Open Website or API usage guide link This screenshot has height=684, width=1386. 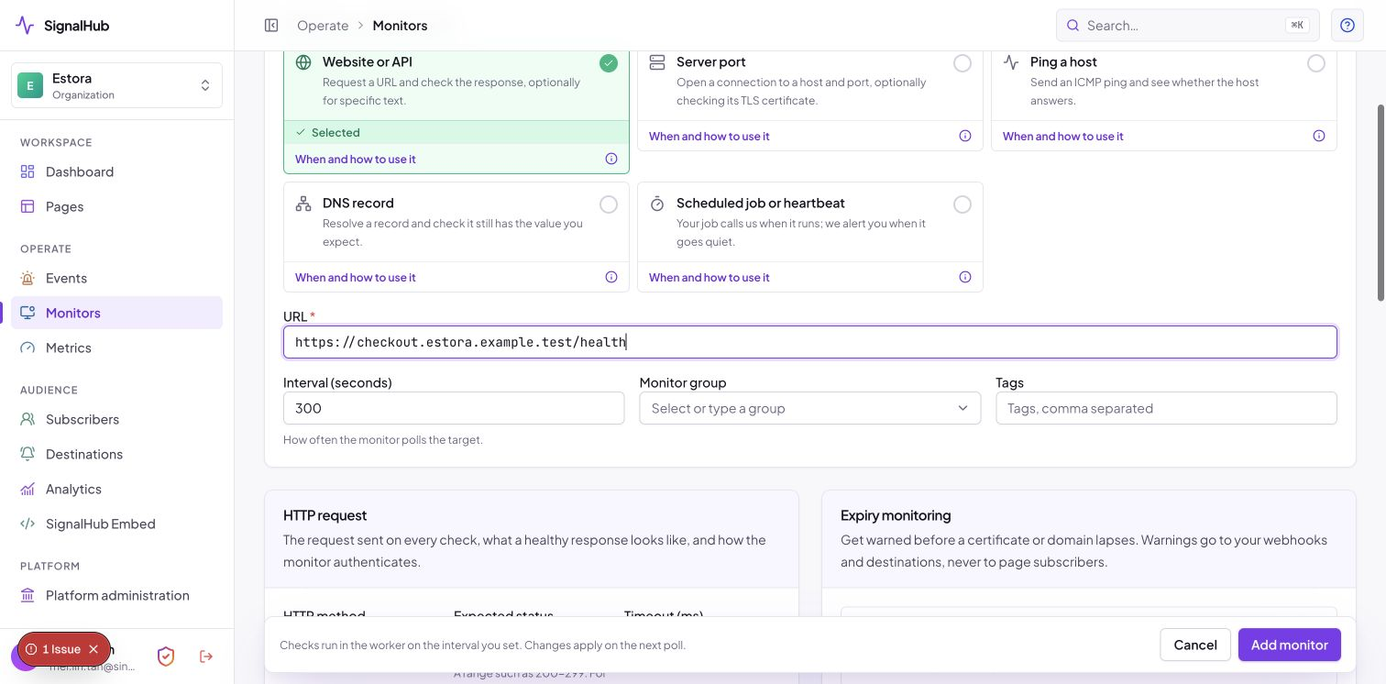(x=356, y=159)
